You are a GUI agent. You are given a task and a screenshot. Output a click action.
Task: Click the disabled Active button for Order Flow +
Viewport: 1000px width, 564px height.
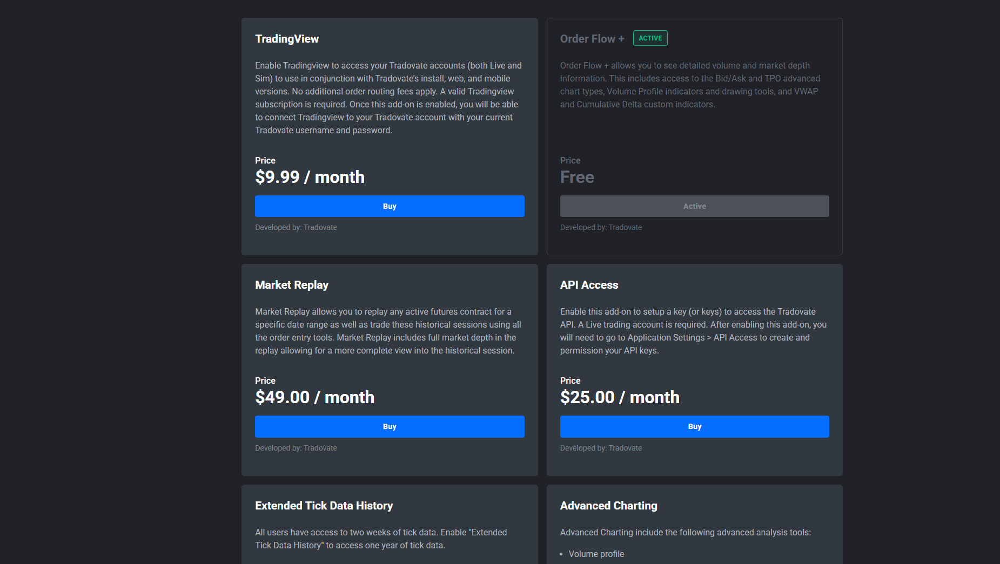tap(694, 206)
